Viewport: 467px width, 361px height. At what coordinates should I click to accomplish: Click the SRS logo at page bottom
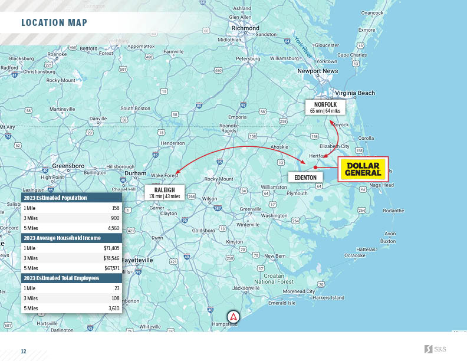[435, 349]
